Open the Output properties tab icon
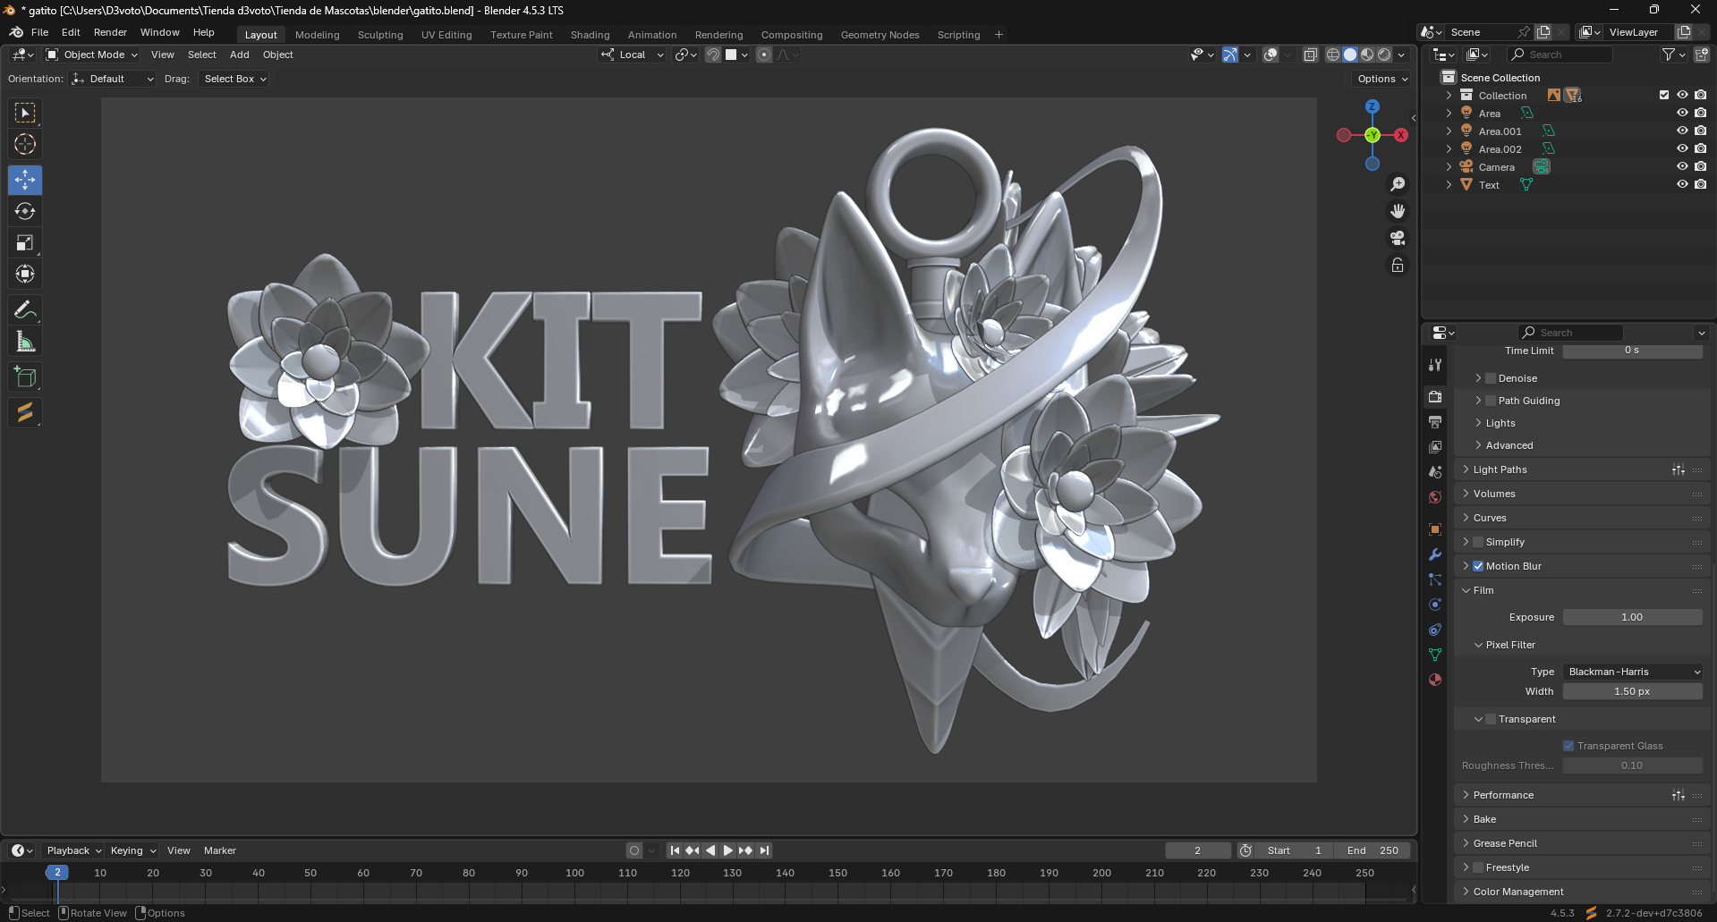Viewport: 1717px width, 922px height. click(x=1435, y=421)
